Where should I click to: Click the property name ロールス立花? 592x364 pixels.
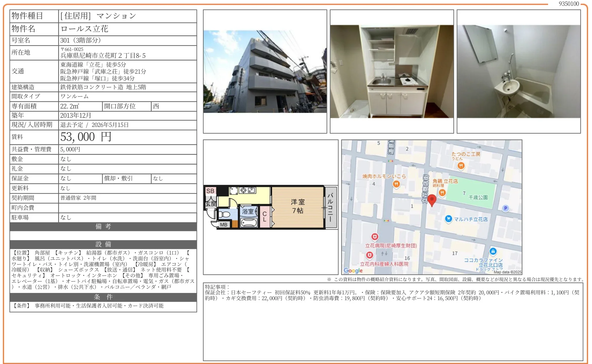[84, 29]
